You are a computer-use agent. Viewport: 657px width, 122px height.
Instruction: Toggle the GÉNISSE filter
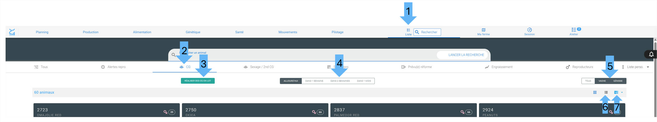(618, 81)
